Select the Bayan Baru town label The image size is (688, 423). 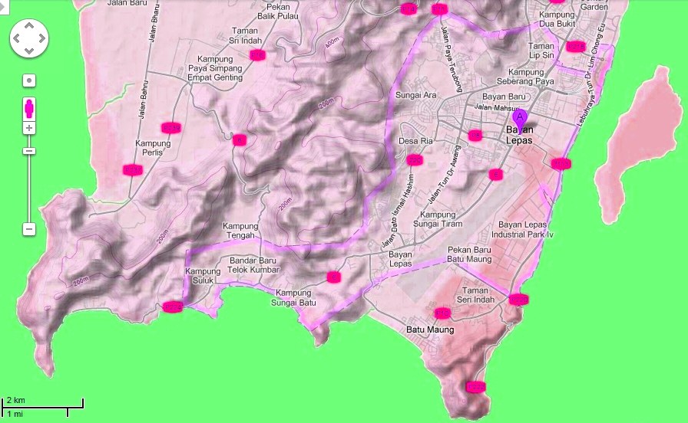point(503,97)
